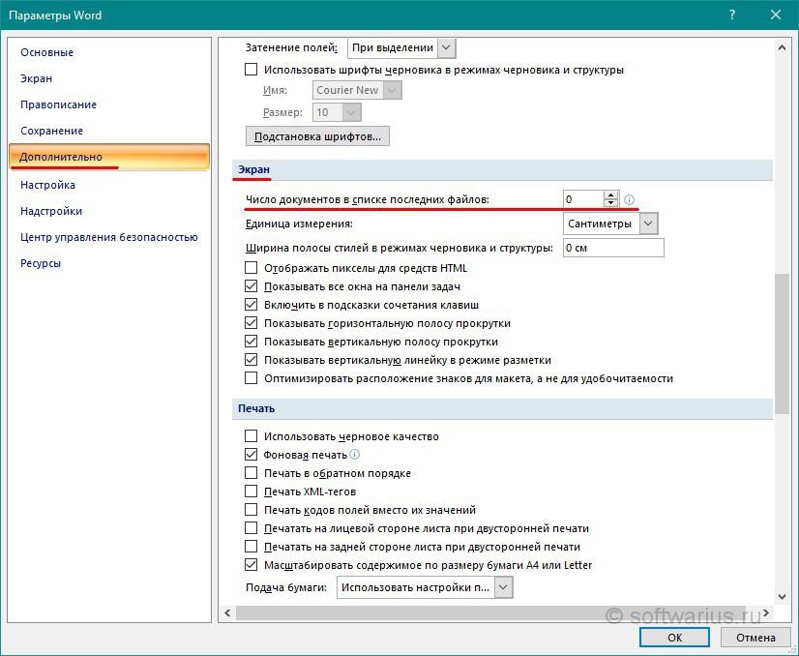
Task: Toggle Включить в подсказки сочетания клавиш
Action: 251,305
